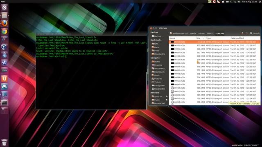Go forward in STREAM file manager
Screen dimensions: 262x147
tap(246, 33)
